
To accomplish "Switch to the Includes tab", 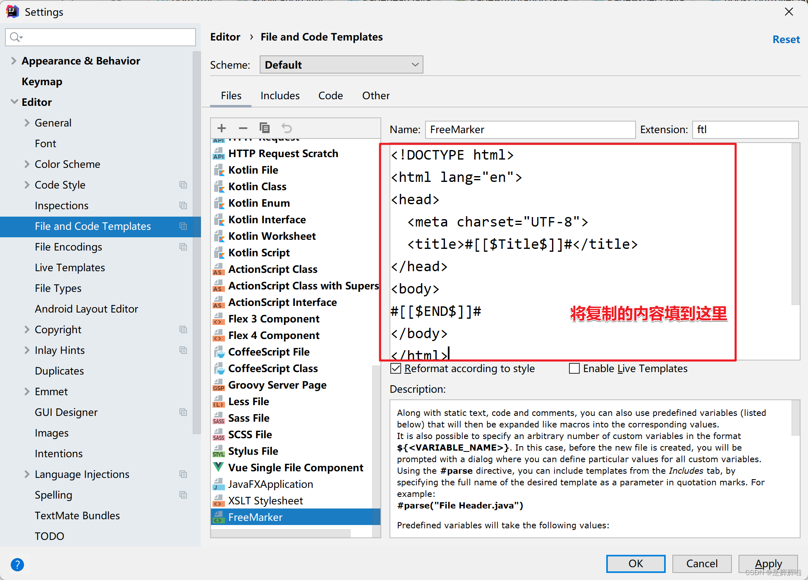I will coord(280,95).
